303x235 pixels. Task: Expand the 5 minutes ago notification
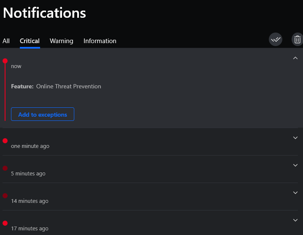click(x=295, y=165)
